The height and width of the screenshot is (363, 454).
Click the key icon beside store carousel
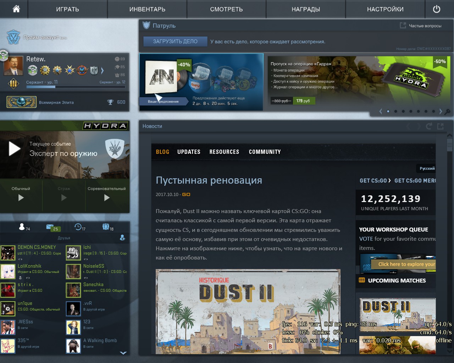coord(448,112)
